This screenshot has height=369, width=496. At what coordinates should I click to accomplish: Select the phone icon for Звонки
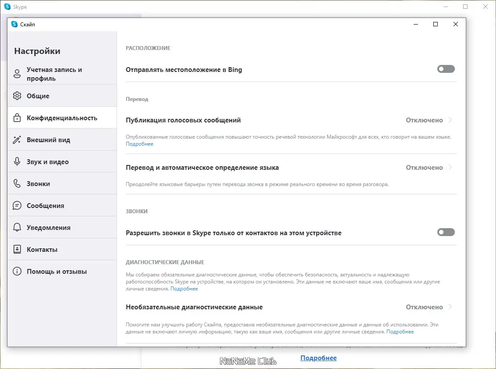[x=18, y=183]
